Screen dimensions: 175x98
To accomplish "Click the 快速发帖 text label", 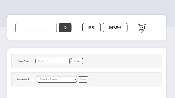I will (115, 28).
